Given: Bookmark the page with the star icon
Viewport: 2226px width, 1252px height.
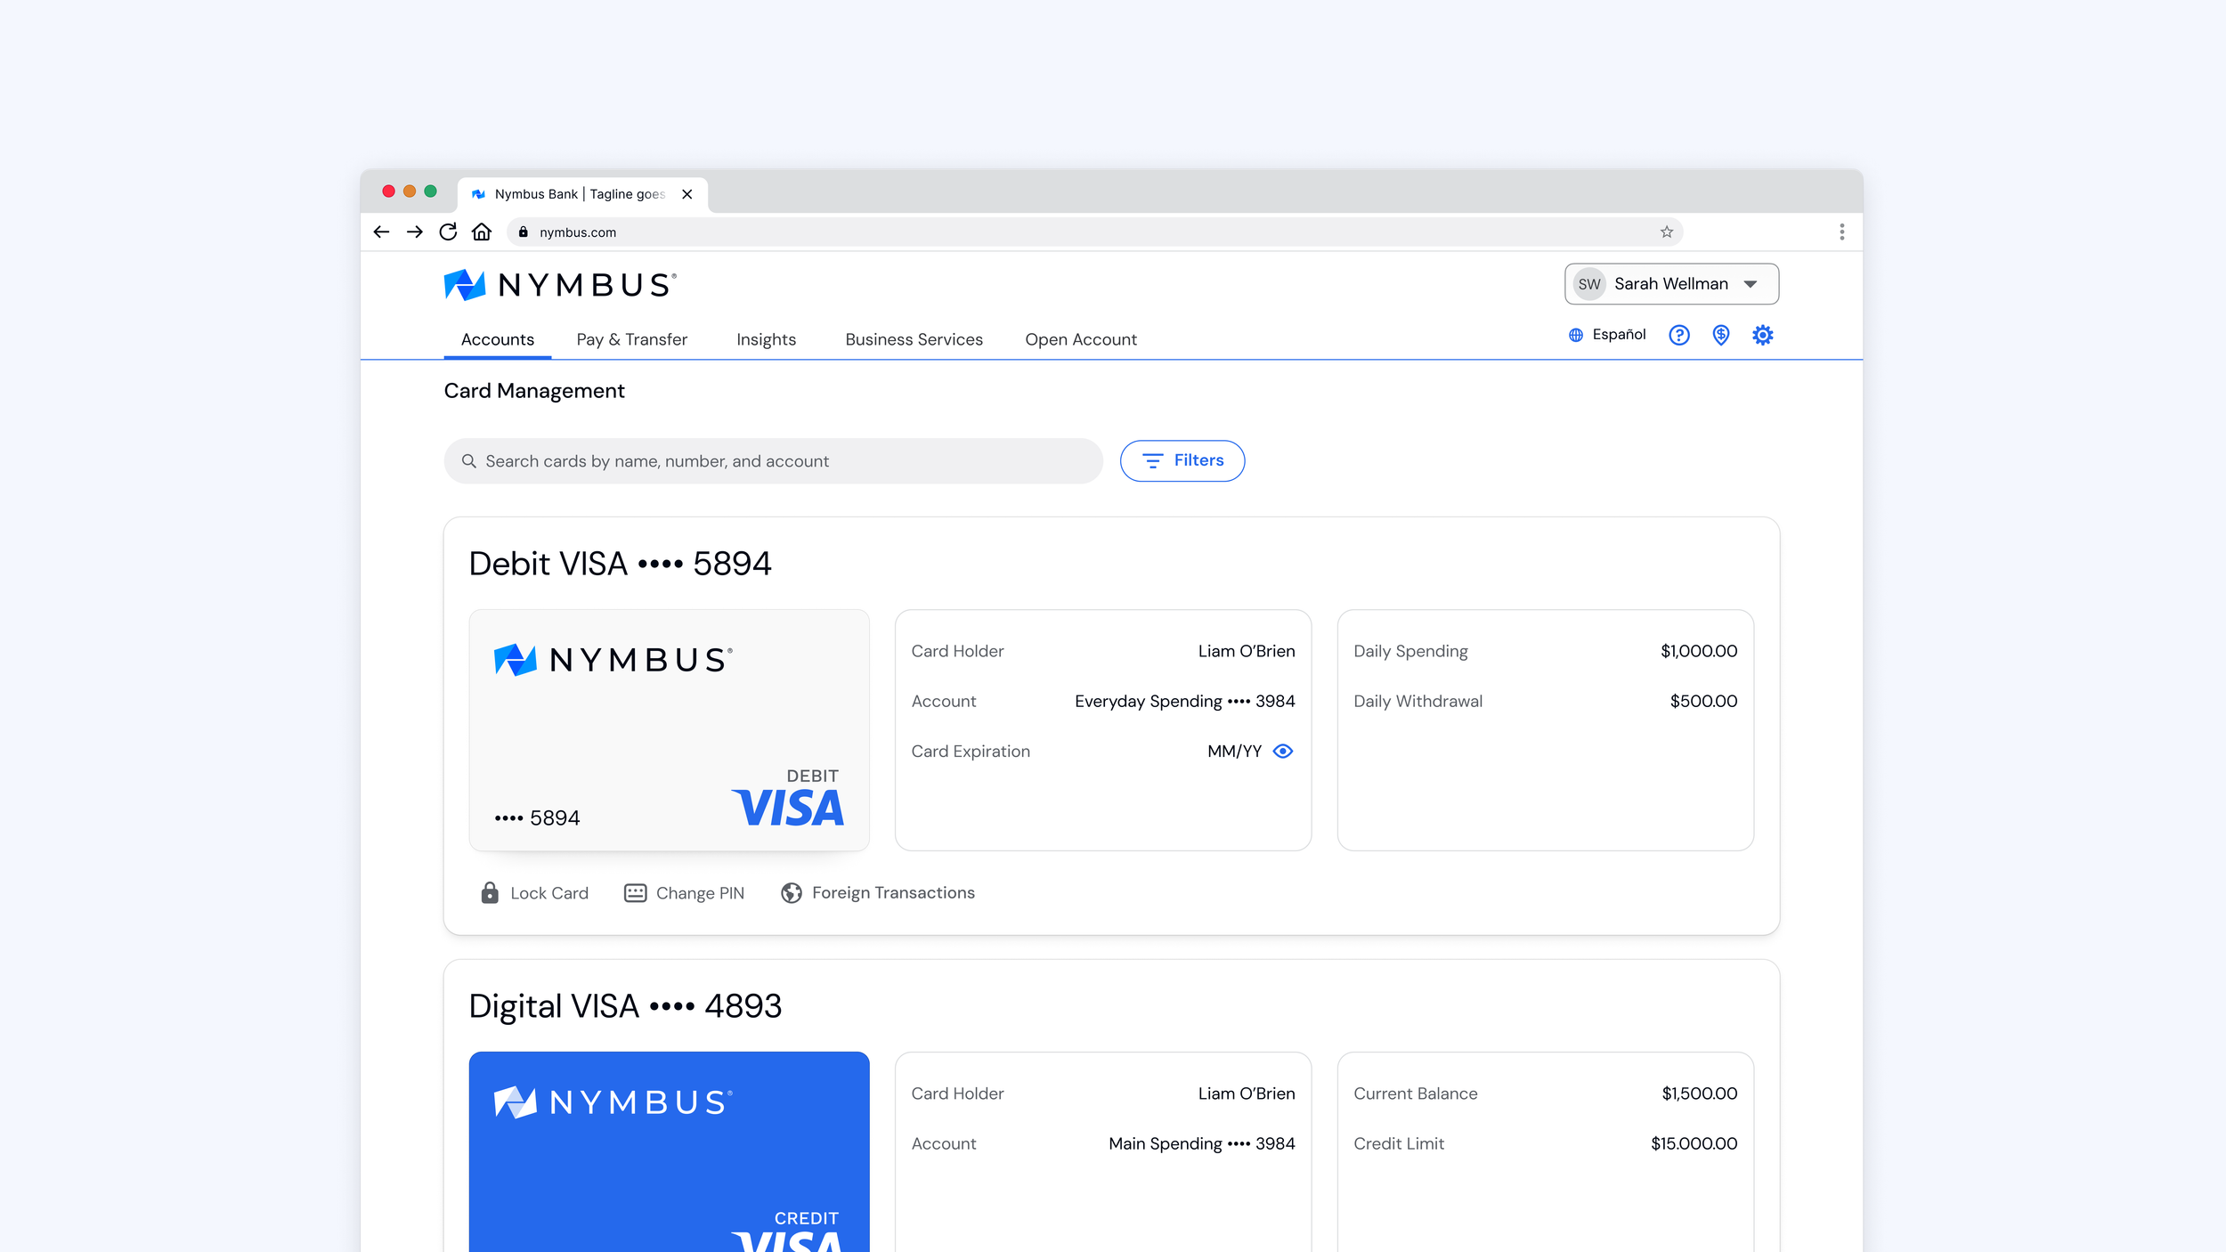Looking at the screenshot, I should pyautogui.click(x=1666, y=232).
